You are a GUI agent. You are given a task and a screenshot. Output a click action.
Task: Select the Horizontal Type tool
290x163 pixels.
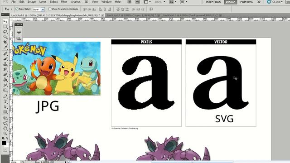(x=5, y=101)
